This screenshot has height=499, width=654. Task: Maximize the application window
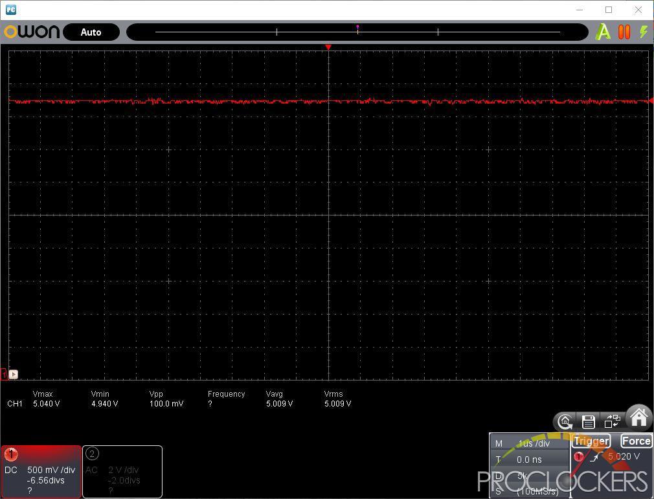[609, 10]
